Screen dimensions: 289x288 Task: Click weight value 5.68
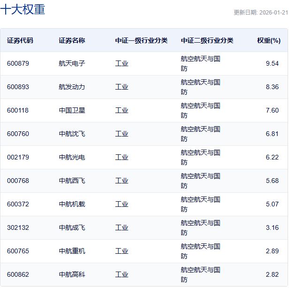[x=272, y=181]
